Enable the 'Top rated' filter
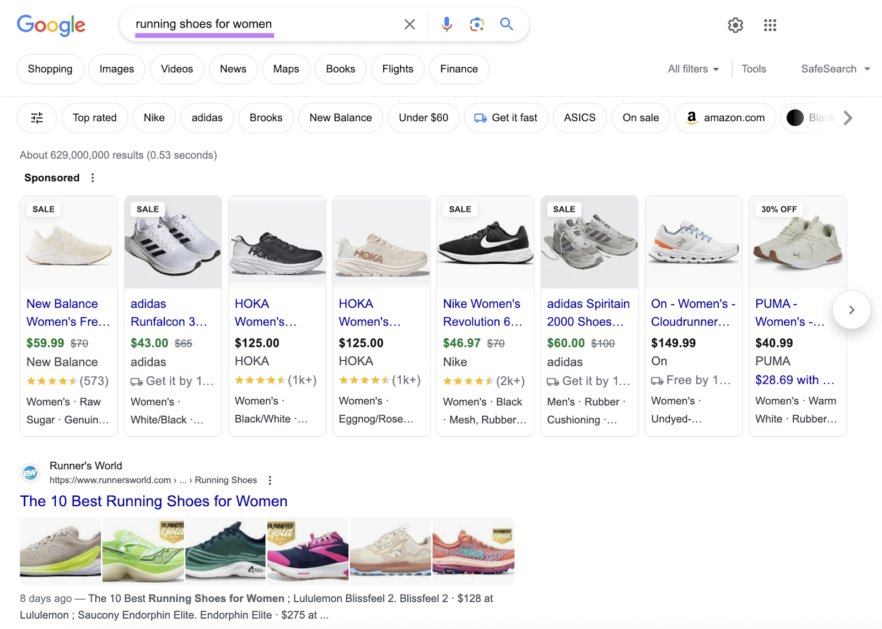 pyautogui.click(x=94, y=117)
